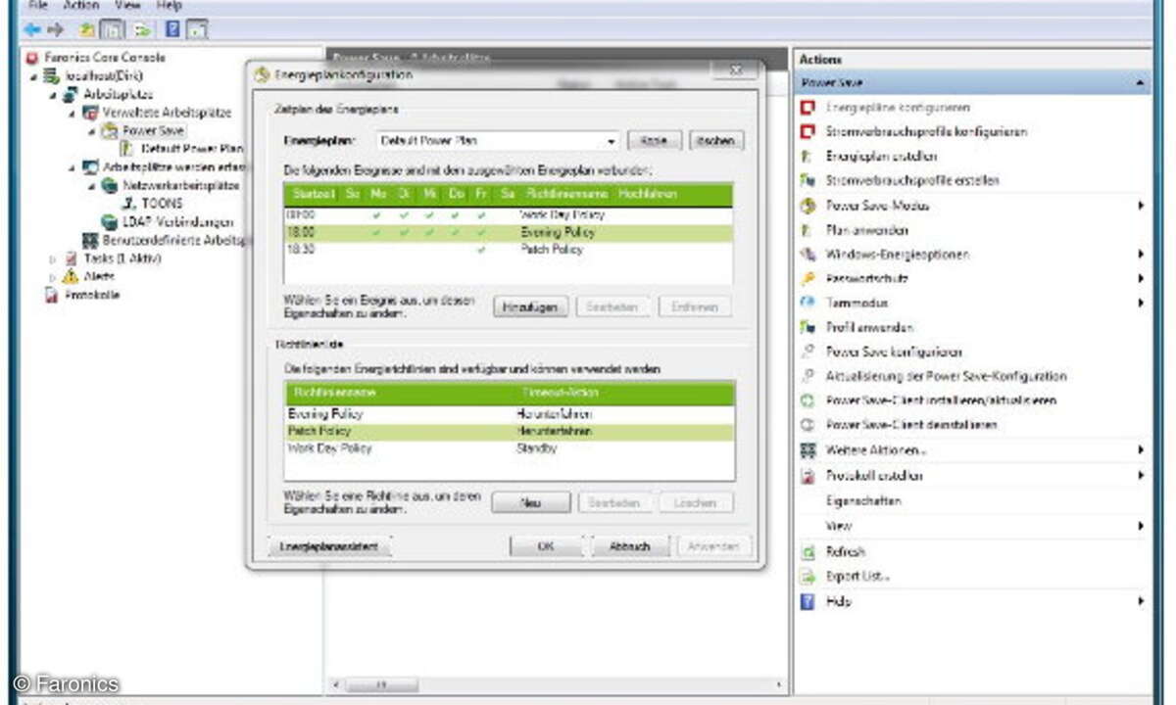Select the 18:00 Evening Policy event row

coord(508,232)
